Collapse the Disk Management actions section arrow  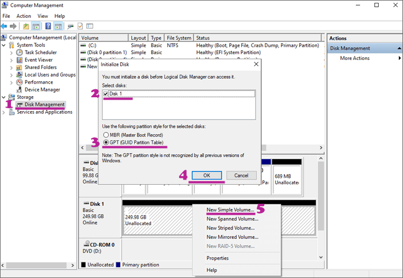coord(400,48)
